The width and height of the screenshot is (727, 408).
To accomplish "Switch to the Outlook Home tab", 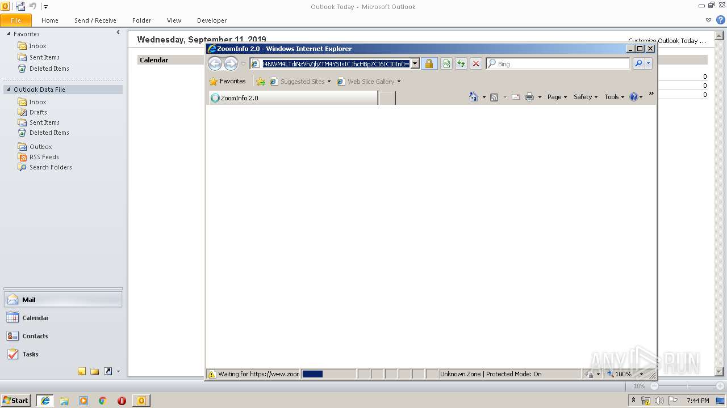I will 50,20.
